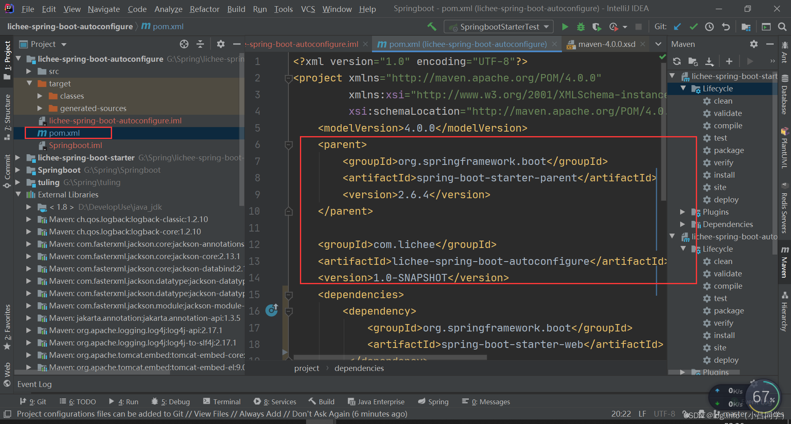Open the Database tool window tab
This screenshot has width=791, height=424.
pos(784,95)
